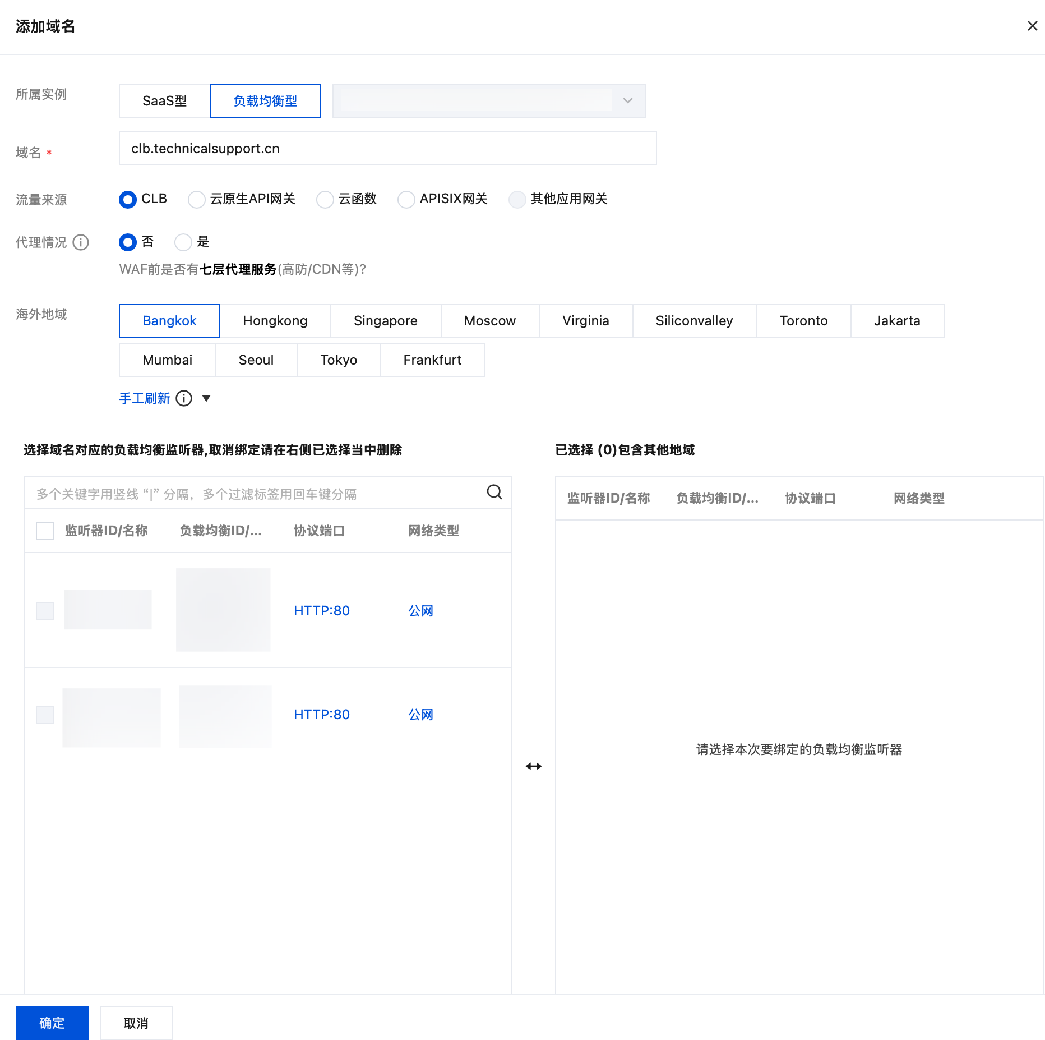Image resolution: width=1045 pixels, height=1040 pixels.
Task: Select the SaaS型 instance type
Action: tap(164, 101)
